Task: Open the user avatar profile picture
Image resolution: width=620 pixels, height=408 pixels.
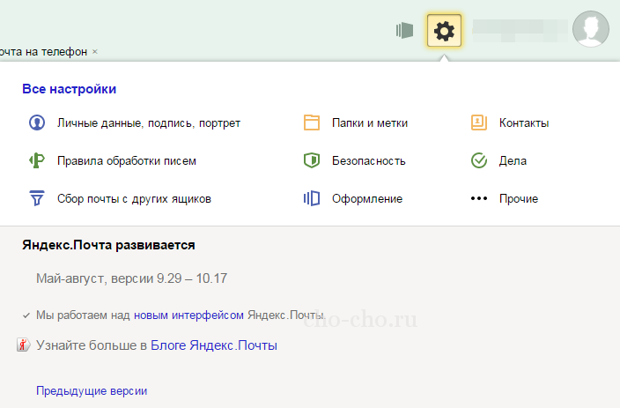Action: (x=591, y=29)
